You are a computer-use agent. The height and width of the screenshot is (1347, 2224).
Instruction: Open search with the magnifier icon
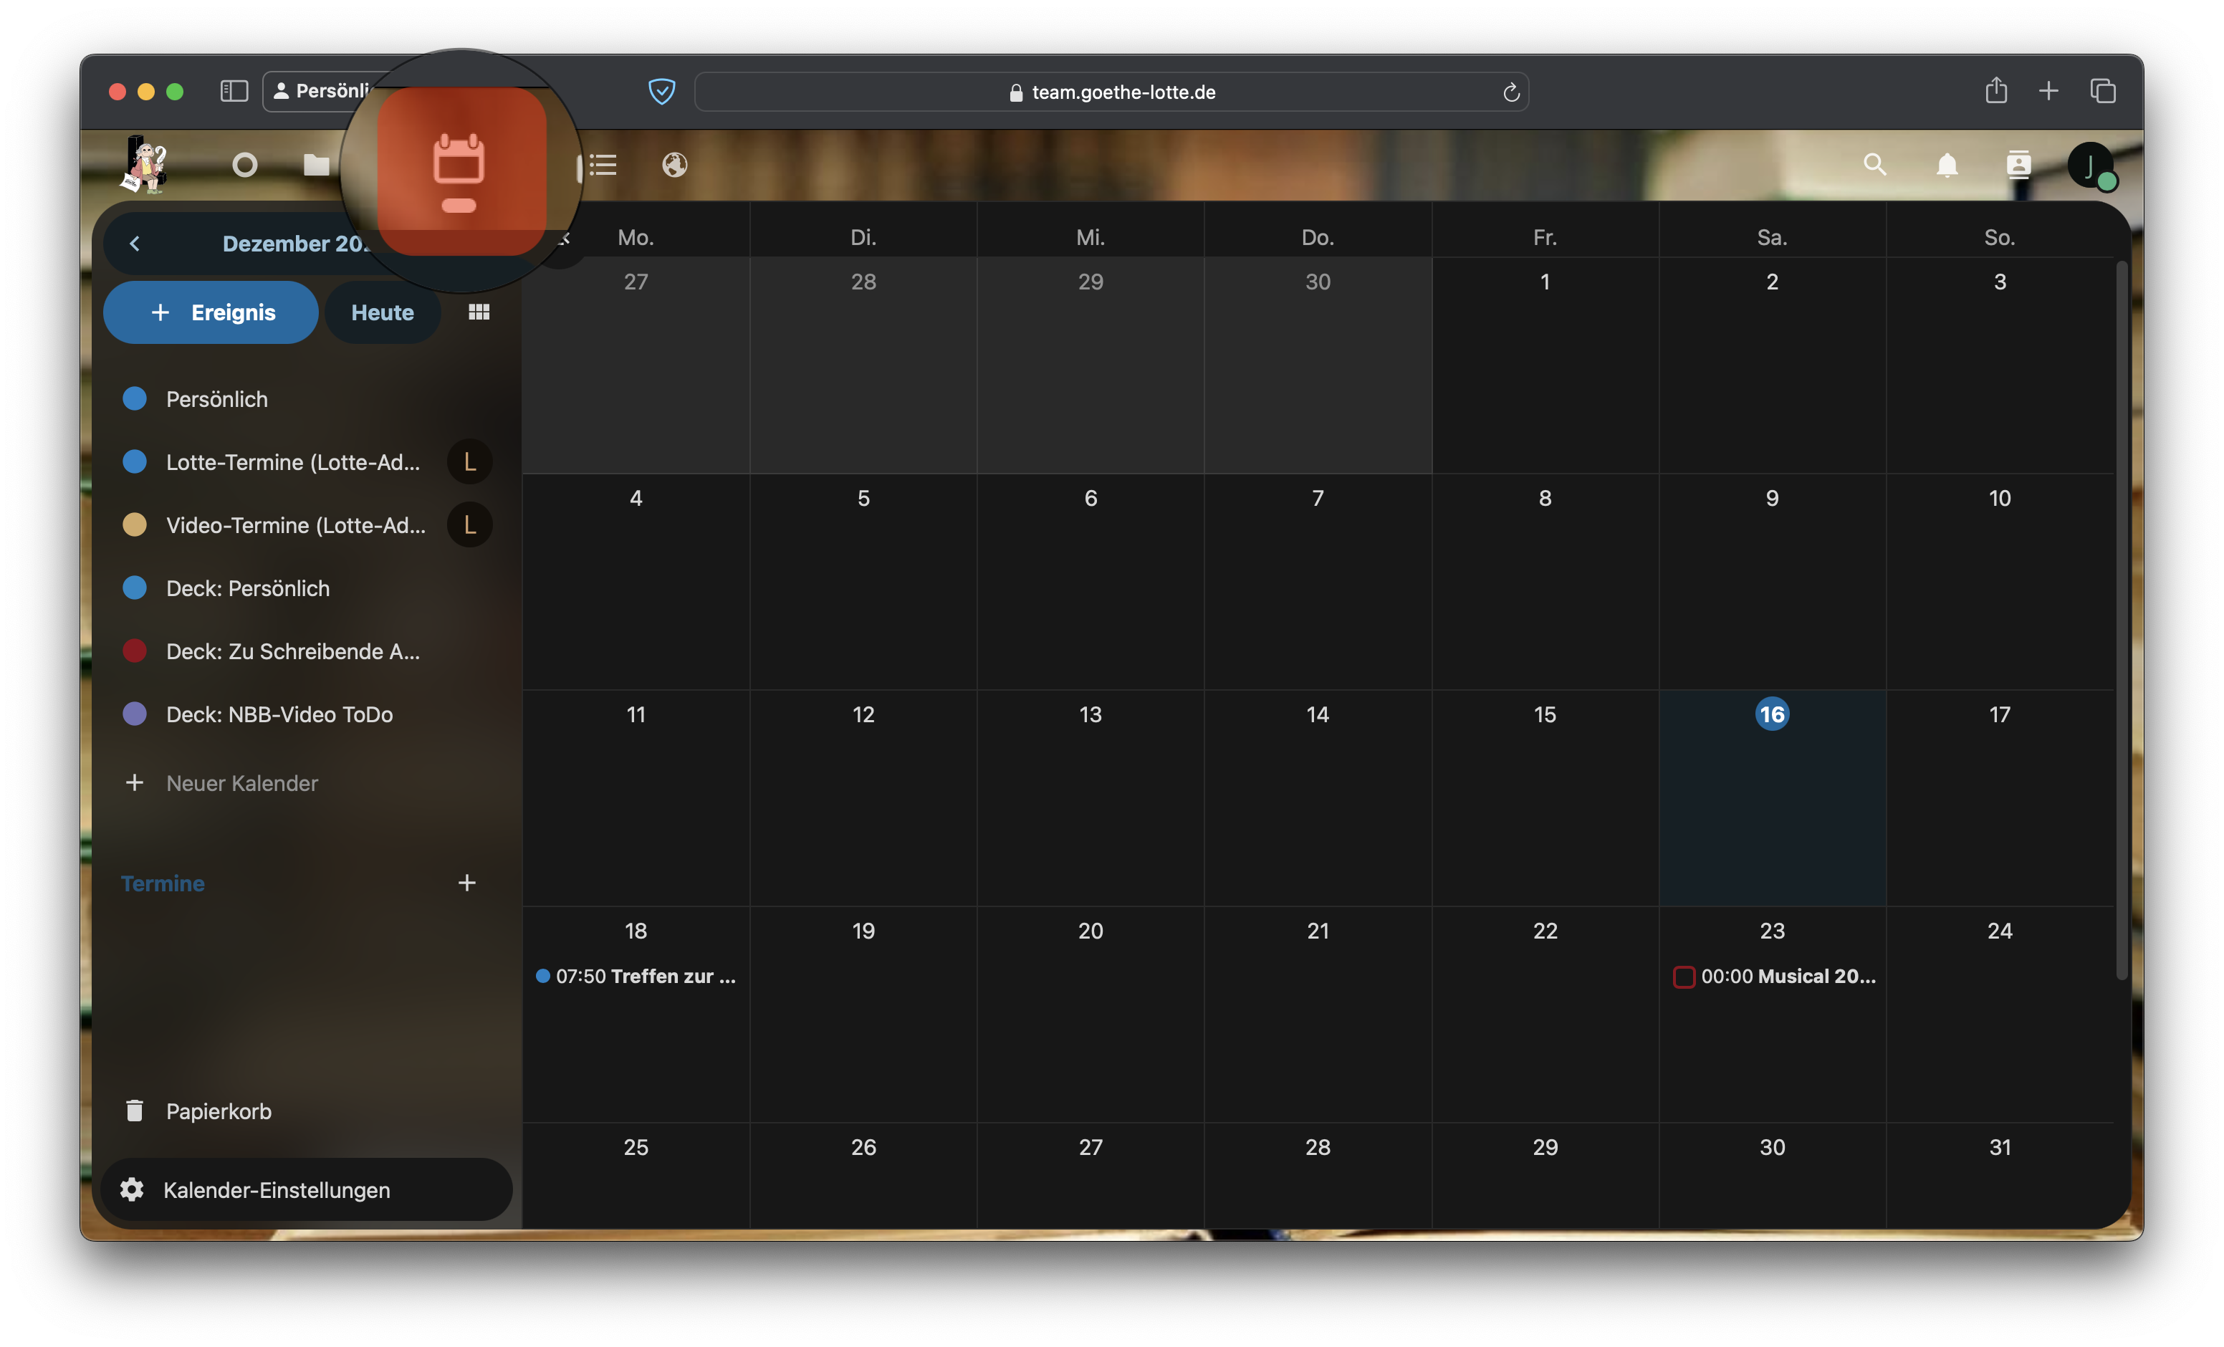pyautogui.click(x=1874, y=166)
